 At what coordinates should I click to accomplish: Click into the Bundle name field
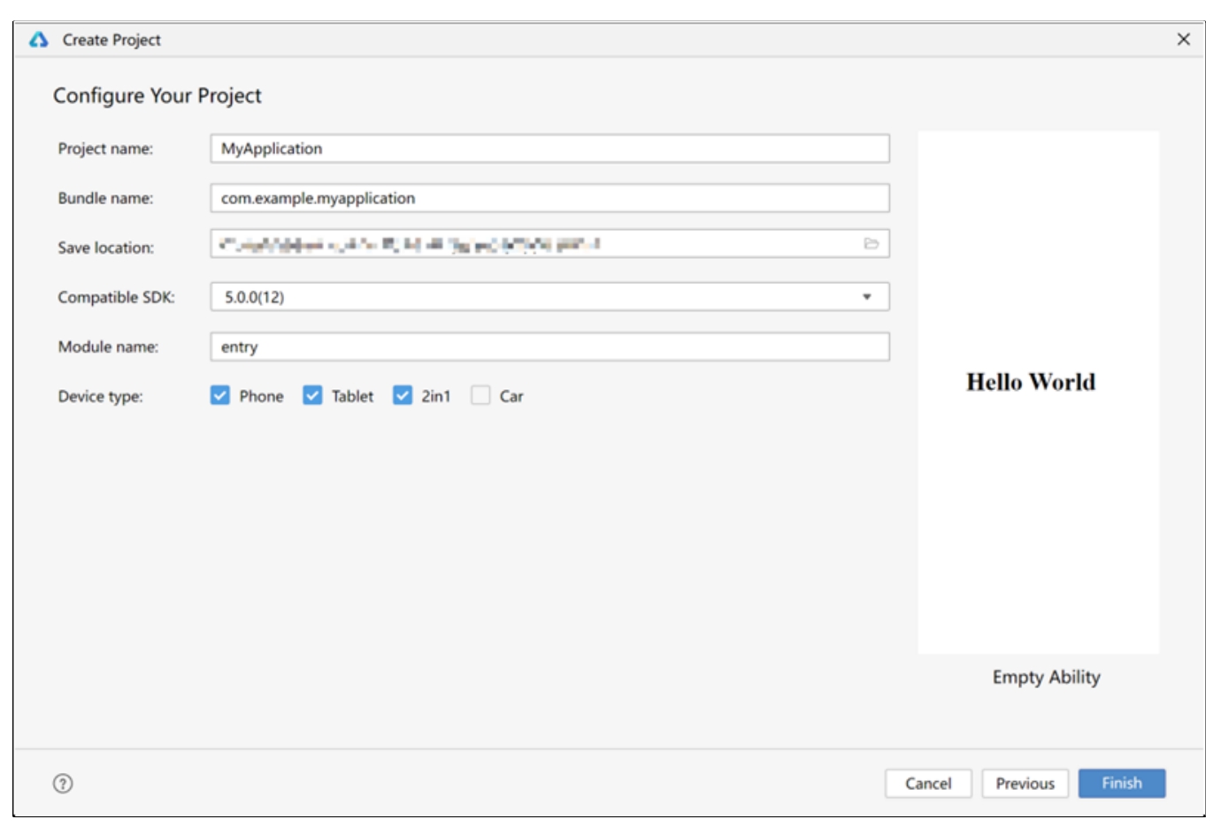[549, 198]
